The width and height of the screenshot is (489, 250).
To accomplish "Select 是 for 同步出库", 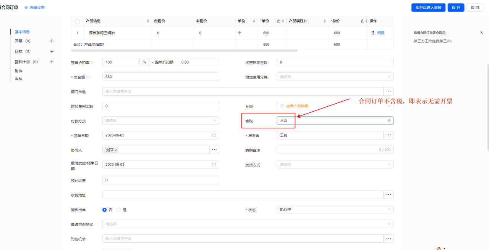I will [119, 210].
